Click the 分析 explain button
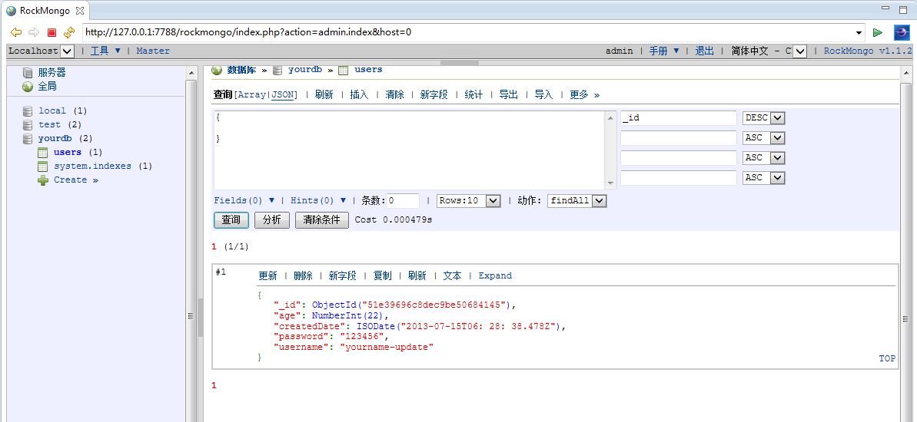917x422 pixels. point(272,220)
